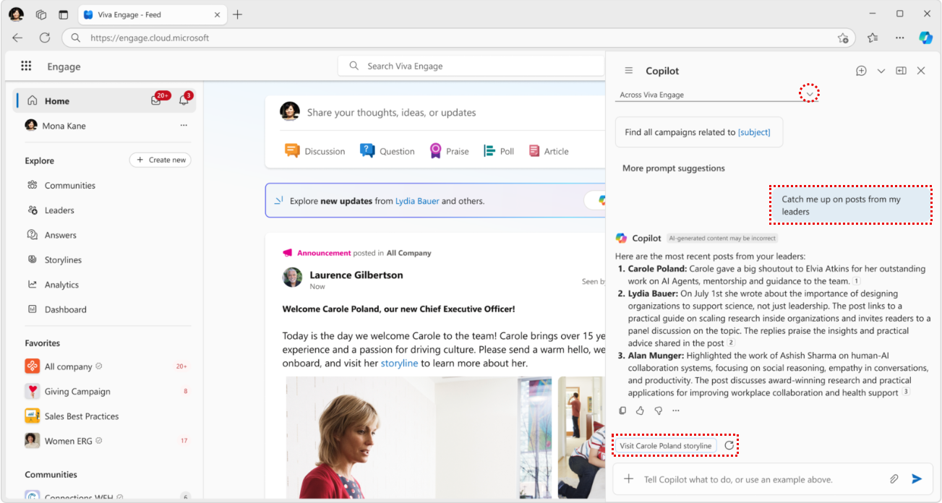Copy the Copilot response with copy icon

[x=622, y=410]
